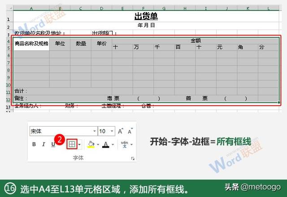This screenshot has height=197, width=287.
Task: Open 宋体 font name dropdown
Action: [95, 131]
